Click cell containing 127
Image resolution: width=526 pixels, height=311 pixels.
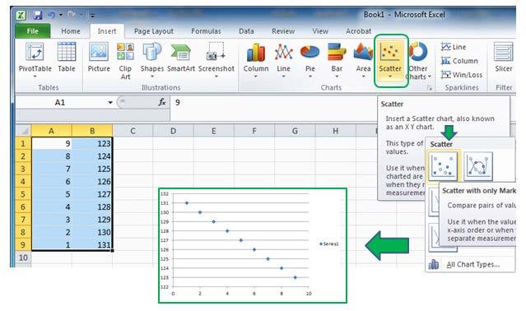[92, 194]
